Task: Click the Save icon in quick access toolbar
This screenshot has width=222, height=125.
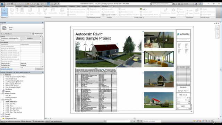Action: click(x=12, y=4)
